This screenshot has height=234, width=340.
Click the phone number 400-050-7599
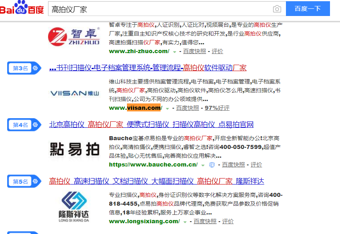click(x=241, y=147)
